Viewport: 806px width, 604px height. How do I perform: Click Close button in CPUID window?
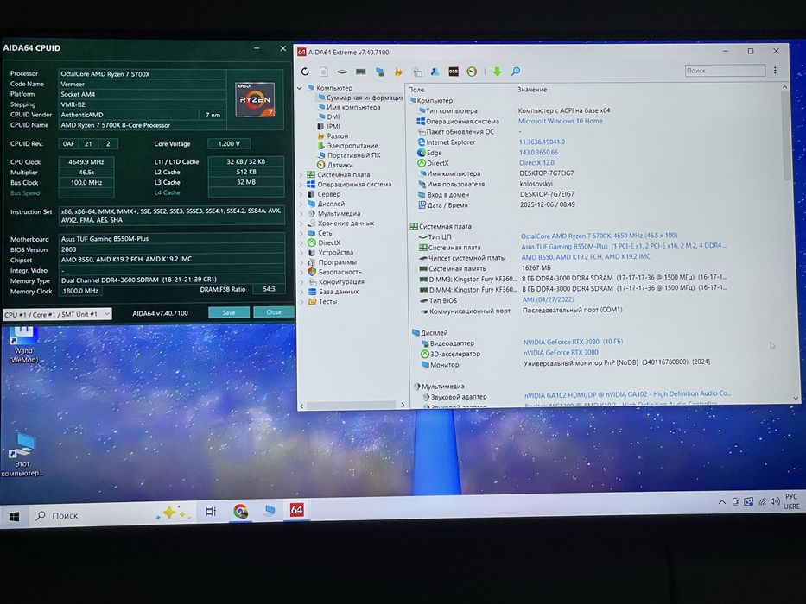pyautogui.click(x=274, y=312)
